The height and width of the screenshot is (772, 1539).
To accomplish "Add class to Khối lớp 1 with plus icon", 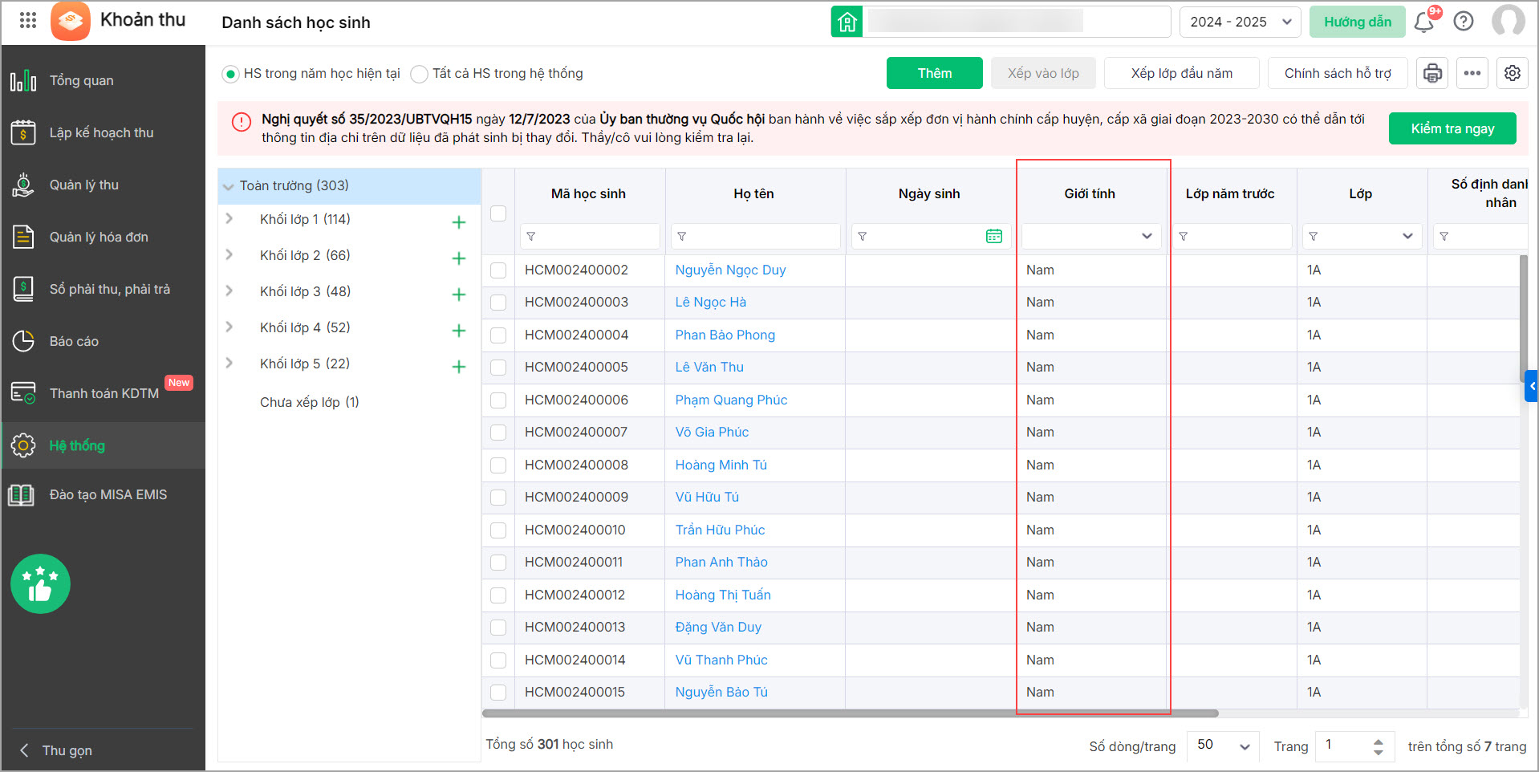I will coord(459,222).
